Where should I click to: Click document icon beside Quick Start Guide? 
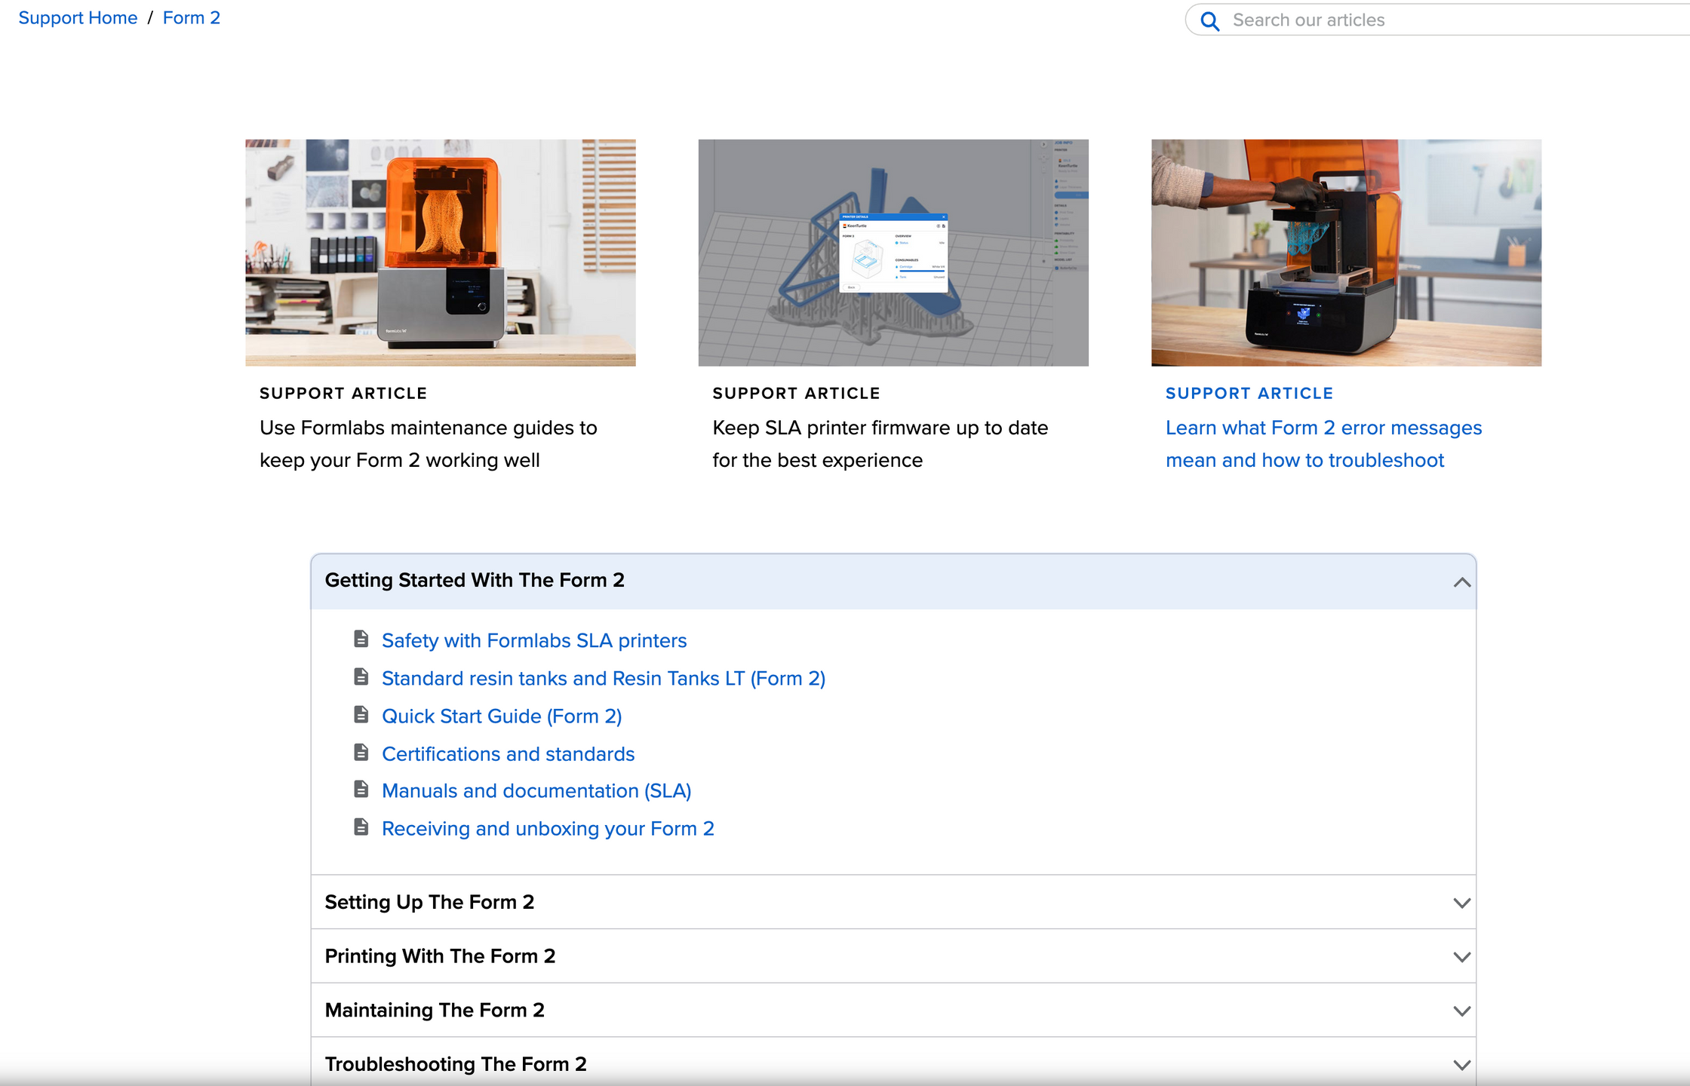[361, 715]
